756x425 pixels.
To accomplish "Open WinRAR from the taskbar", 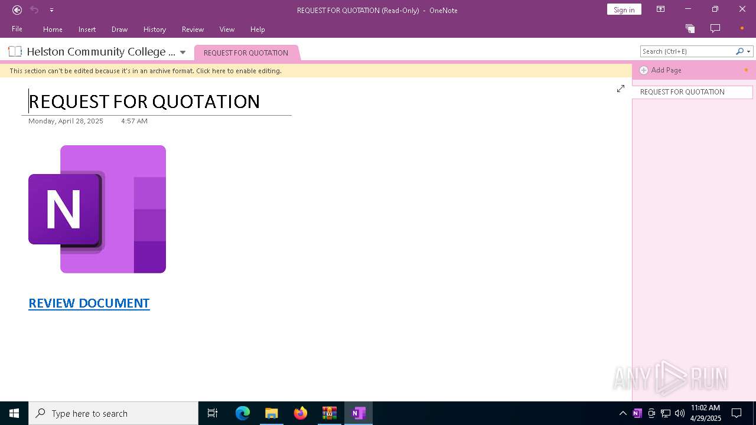I will (x=330, y=413).
